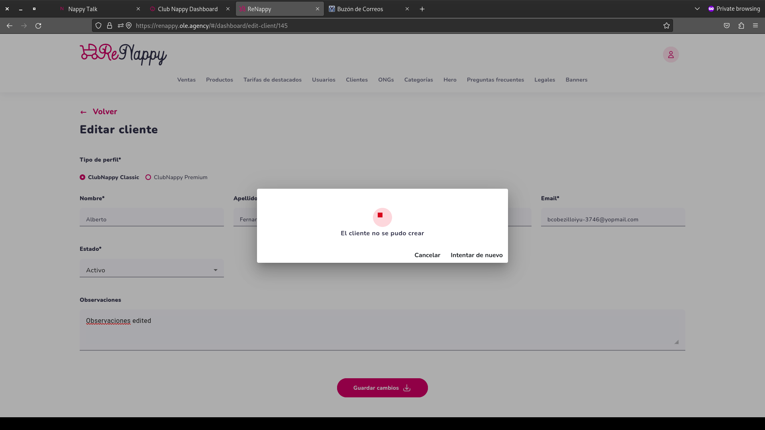Open the Clientes menu item

click(357, 80)
